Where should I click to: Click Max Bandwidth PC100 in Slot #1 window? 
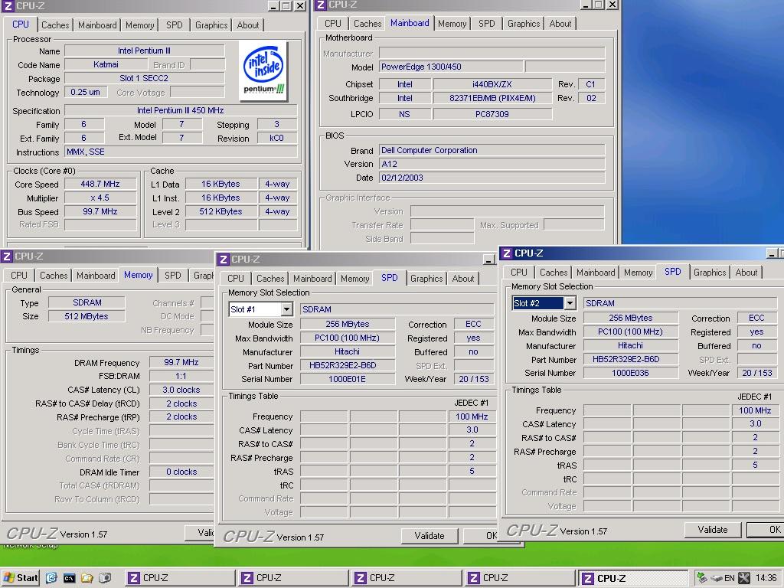347,338
